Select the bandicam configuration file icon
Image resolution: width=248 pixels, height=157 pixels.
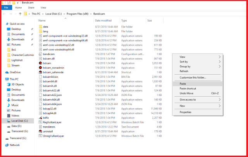click(40, 54)
